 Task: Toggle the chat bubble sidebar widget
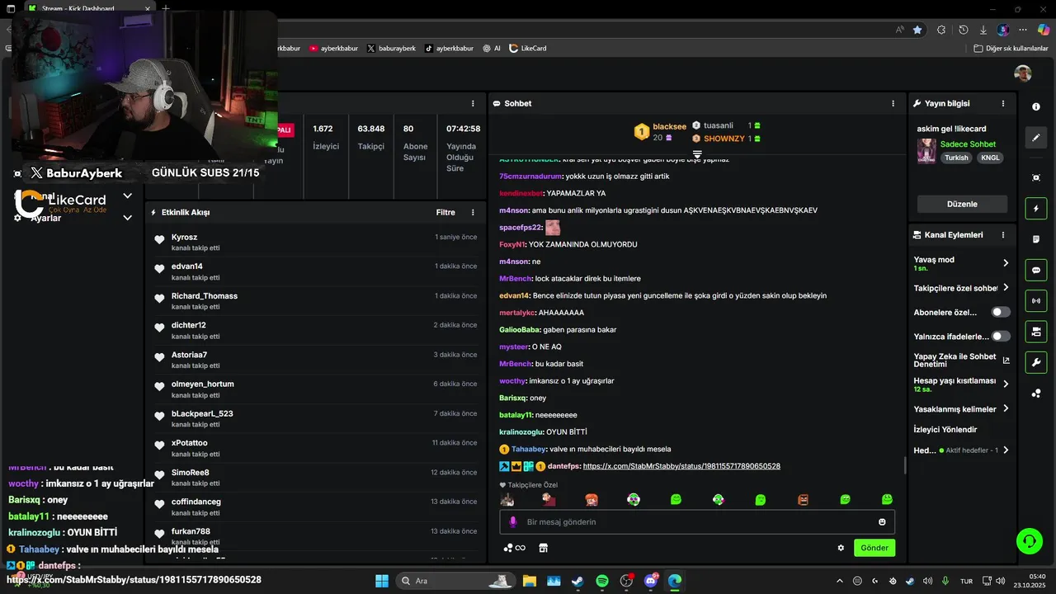[x=1036, y=270]
